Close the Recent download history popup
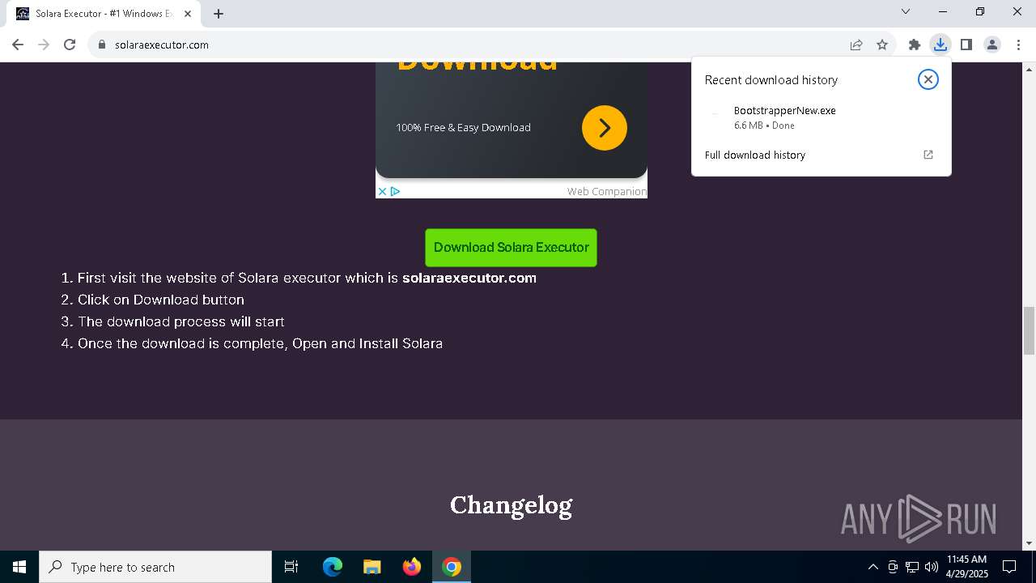The height and width of the screenshot is (583, 1036). tap(928, 79)
